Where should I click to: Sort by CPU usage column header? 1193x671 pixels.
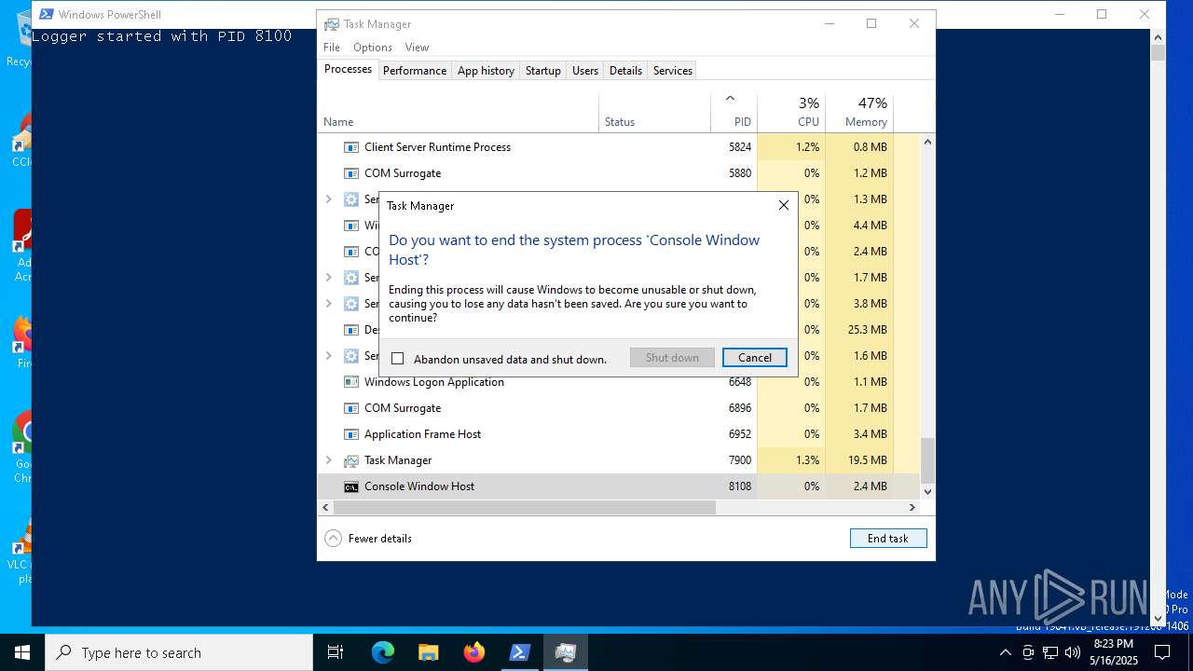pyautogui.click(x=791, y=112)
